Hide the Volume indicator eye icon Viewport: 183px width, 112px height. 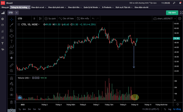coord(33,78)
